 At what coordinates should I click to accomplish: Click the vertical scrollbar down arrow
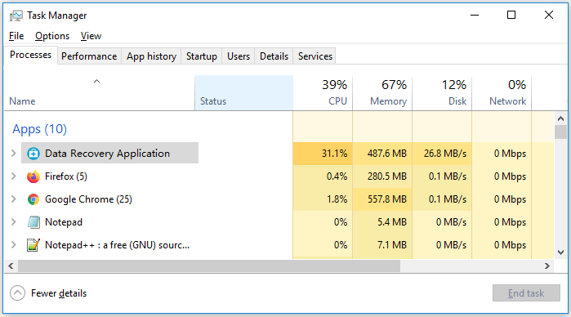coord(561,252)
